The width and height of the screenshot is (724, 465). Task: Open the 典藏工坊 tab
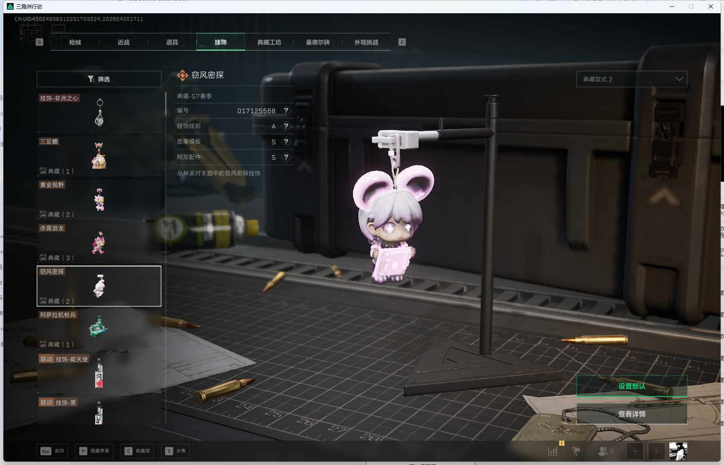(x=269, y=42)
